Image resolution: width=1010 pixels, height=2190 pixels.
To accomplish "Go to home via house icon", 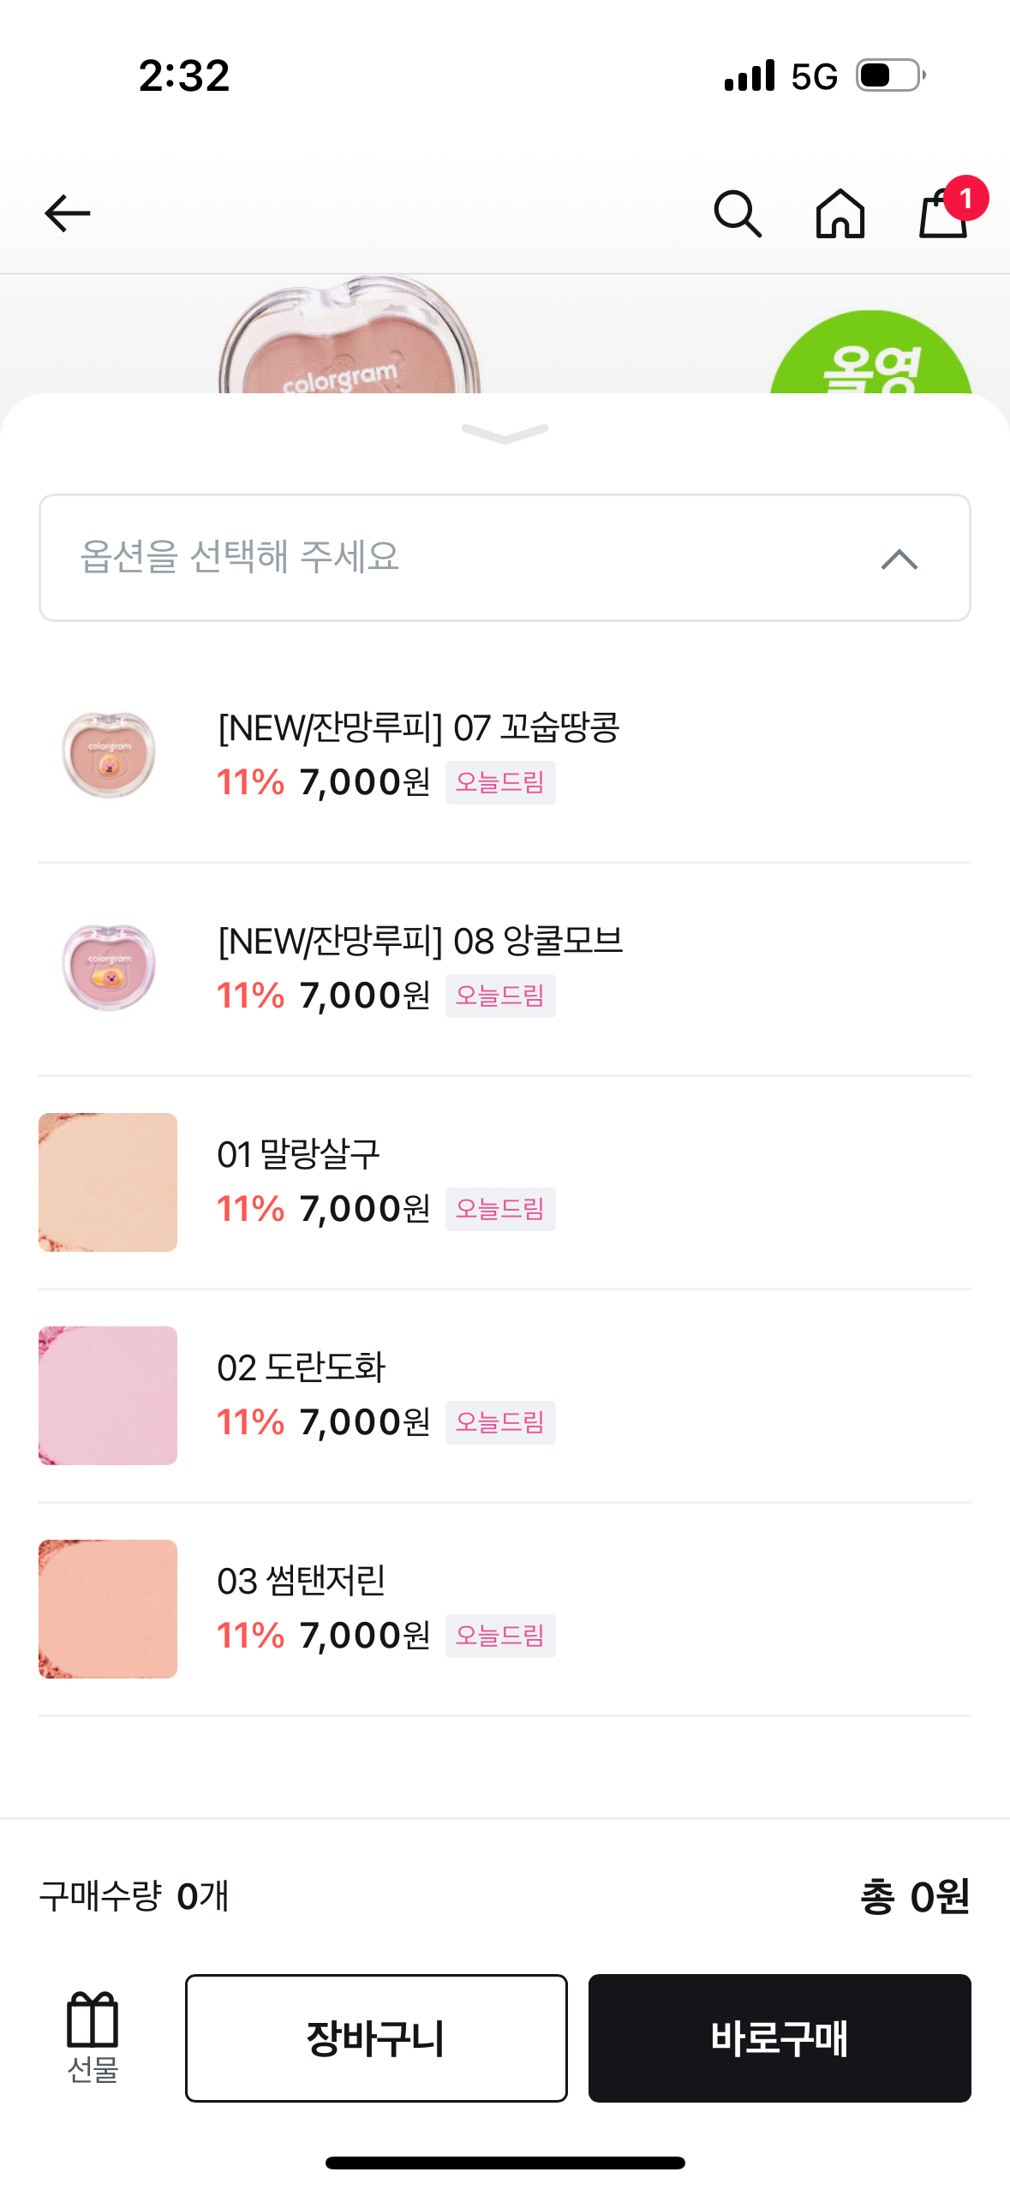I will pyautogui.click(x=840, y=213).
